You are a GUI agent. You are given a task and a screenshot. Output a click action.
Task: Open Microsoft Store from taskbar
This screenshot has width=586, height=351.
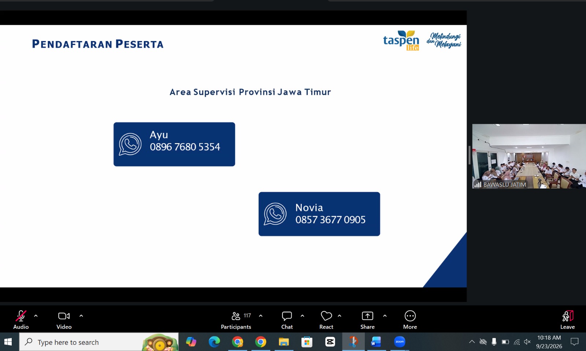click(307, 342)
